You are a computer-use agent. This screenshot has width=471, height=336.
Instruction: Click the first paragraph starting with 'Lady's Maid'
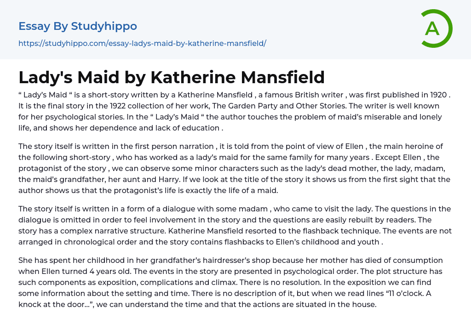[x=230, y=111]
